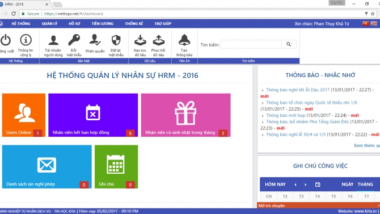
Task: Expand the Mở trò chuyện chat bar
Action: pyautogui.click(x=318, y=205)
